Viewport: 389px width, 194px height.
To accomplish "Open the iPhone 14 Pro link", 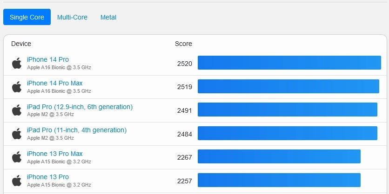I will 48,59.
